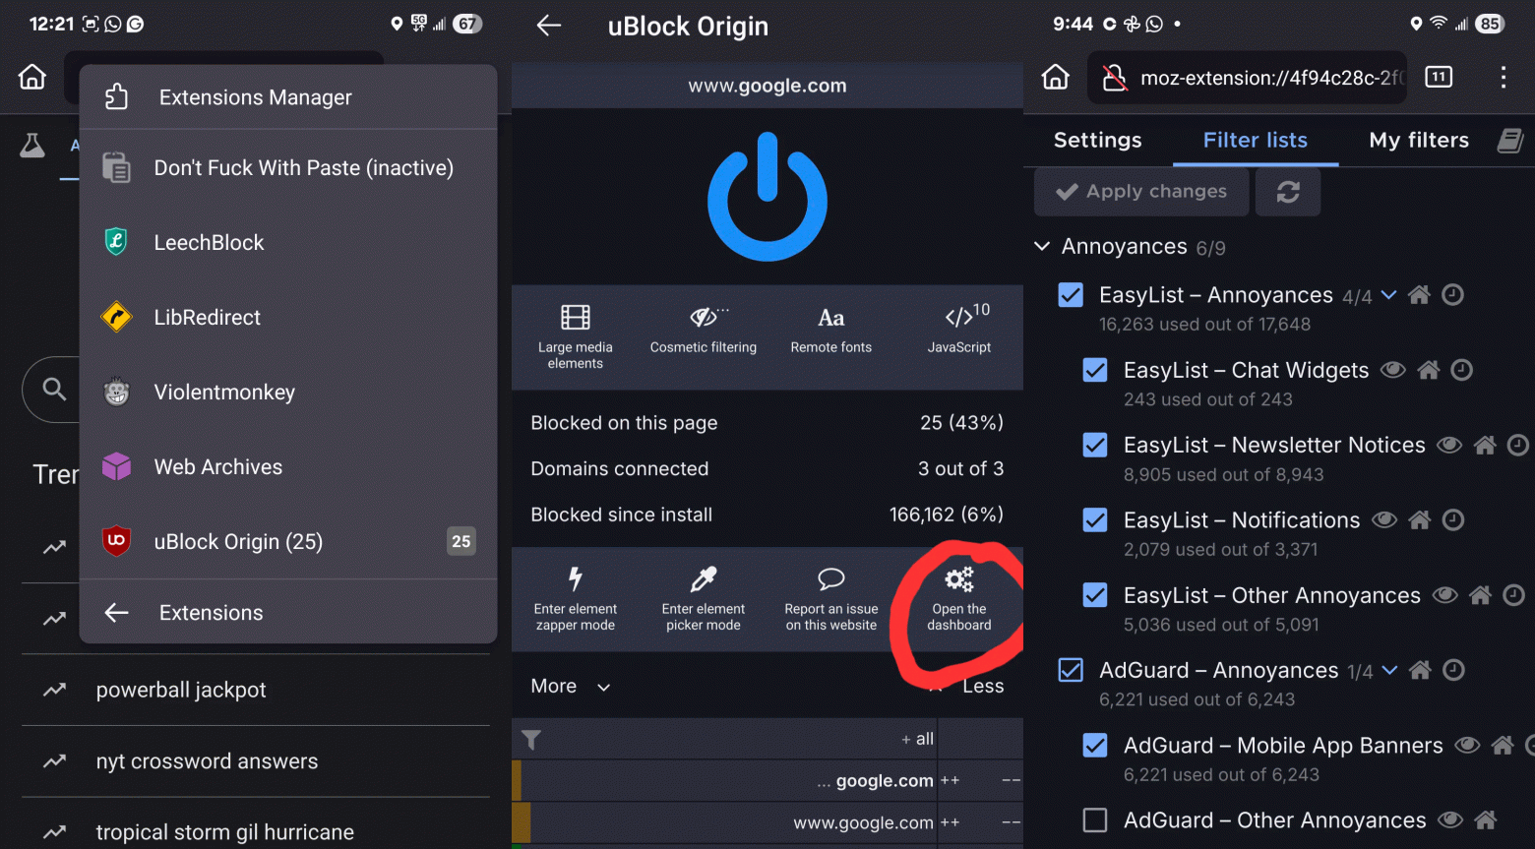Switch to the My filters tab

[1419, 140]
